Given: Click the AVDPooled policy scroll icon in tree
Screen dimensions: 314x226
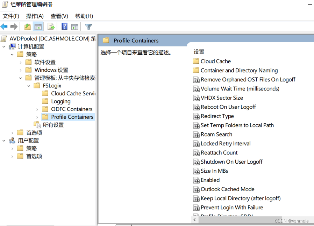Looking at the screenshot, I should [4, 39].
